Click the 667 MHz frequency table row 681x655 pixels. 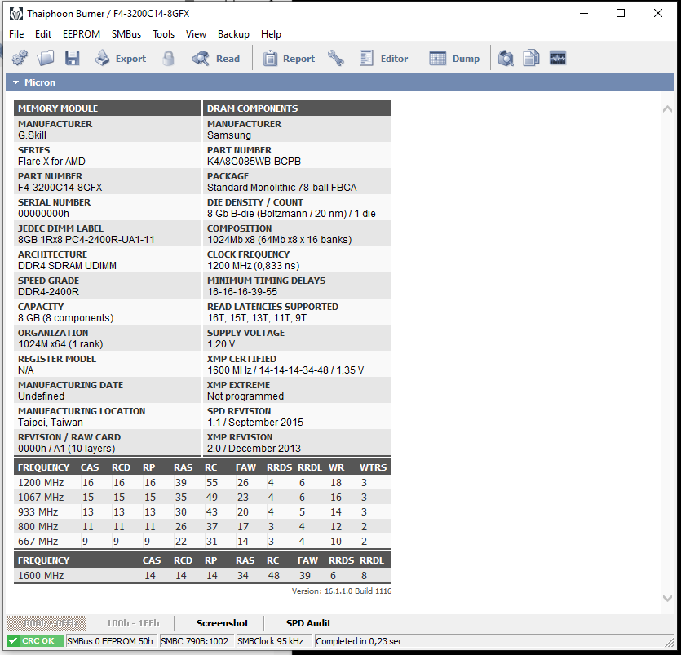click(202, 541)
